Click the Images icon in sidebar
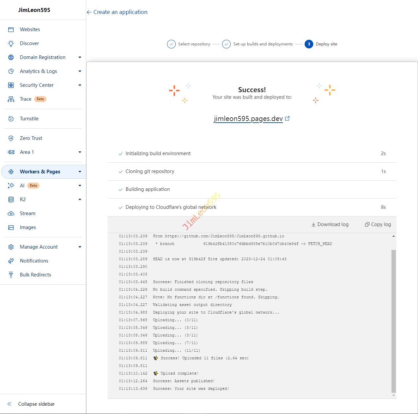Image resolution: width=418 pixels, height=414 pixels. tap(11, 227)
